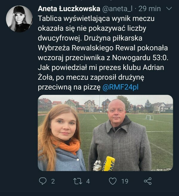
Task: Retweet this post via arrows icon
Action: pos(77,181)
